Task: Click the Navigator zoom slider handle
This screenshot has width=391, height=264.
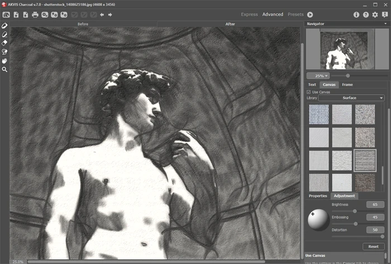Action: [347, 76]
